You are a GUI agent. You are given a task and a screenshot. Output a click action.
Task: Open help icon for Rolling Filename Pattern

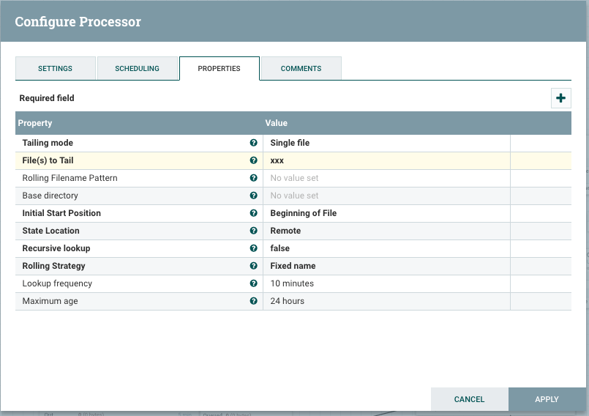(254, 178)
